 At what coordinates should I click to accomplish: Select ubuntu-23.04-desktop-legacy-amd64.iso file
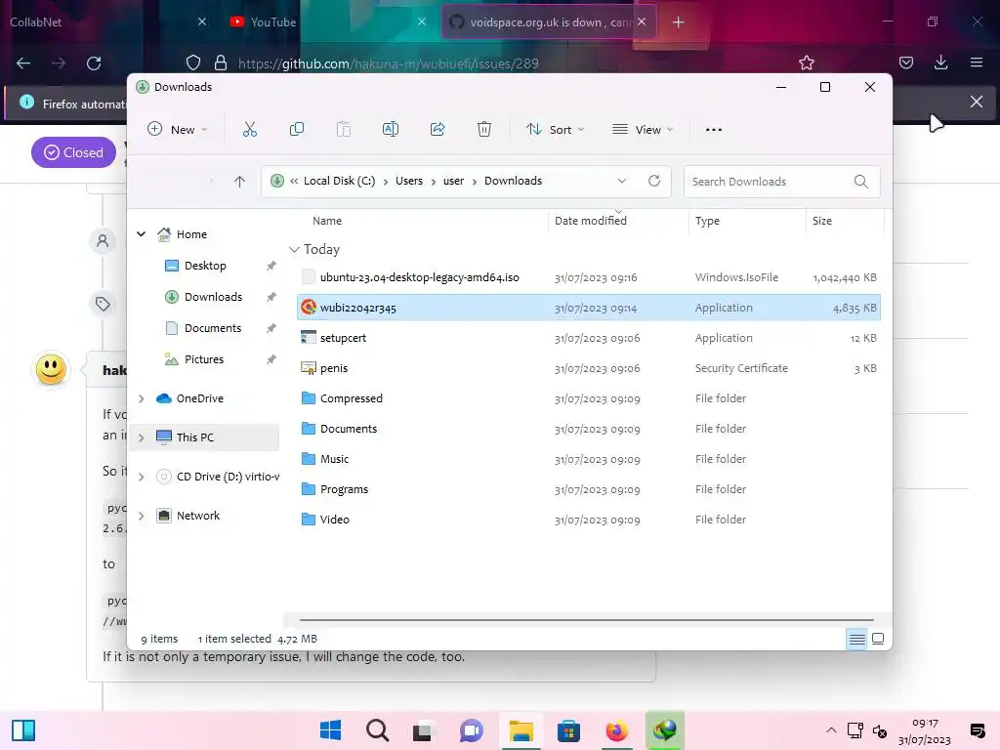coord(589,277)
